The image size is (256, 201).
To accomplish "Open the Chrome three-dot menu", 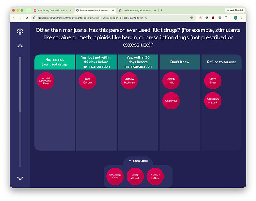I will 242,18.
